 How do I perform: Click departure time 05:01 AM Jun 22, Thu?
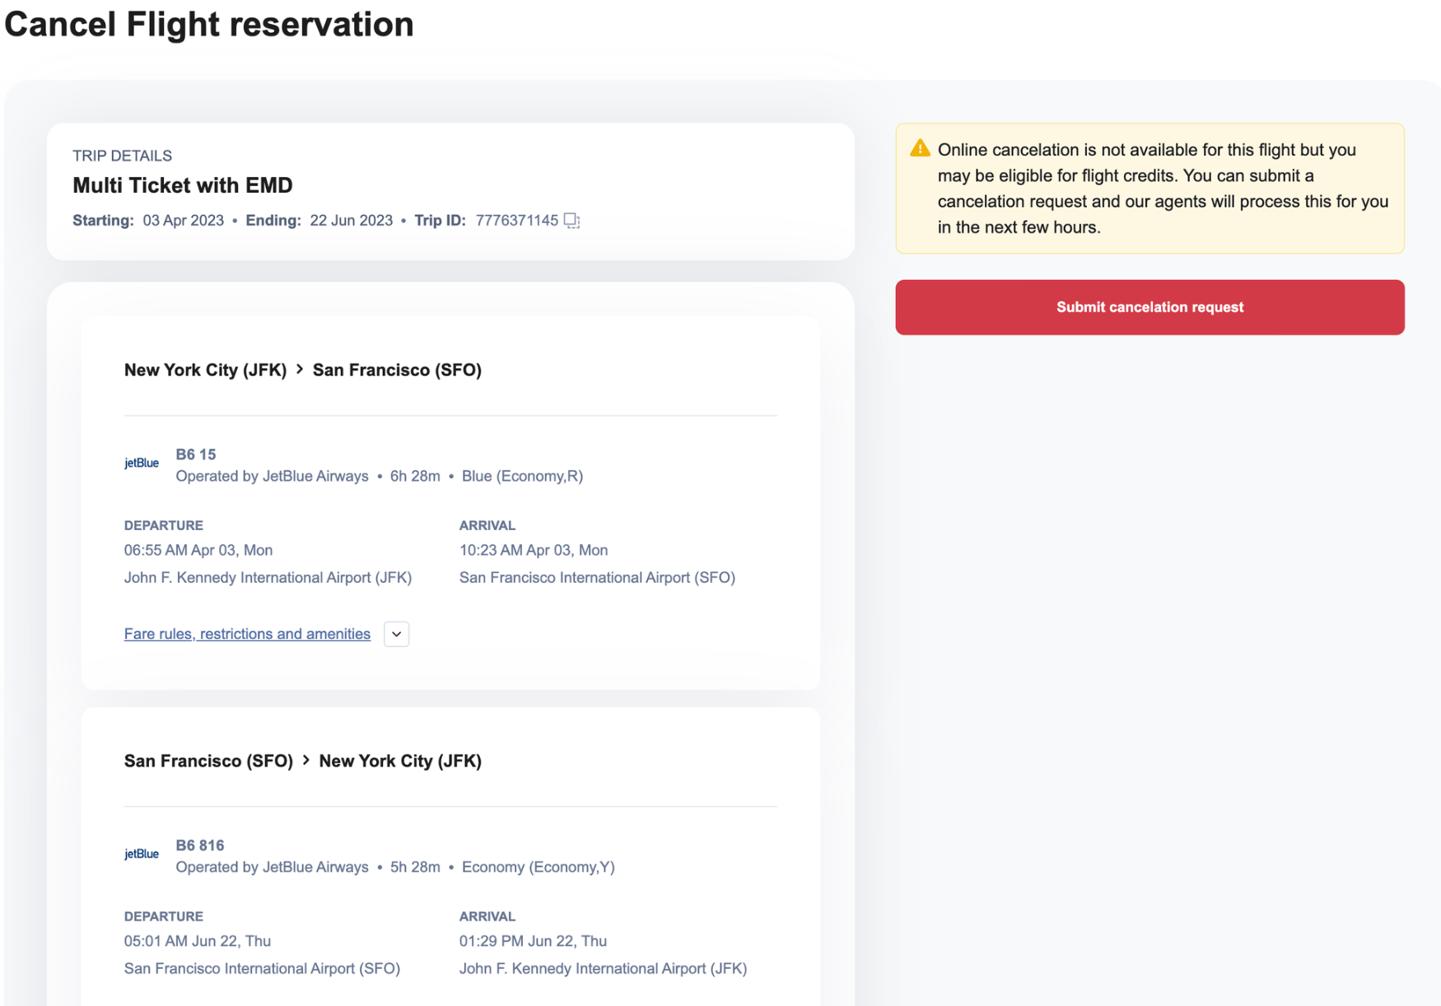click(x=198, y=941)
